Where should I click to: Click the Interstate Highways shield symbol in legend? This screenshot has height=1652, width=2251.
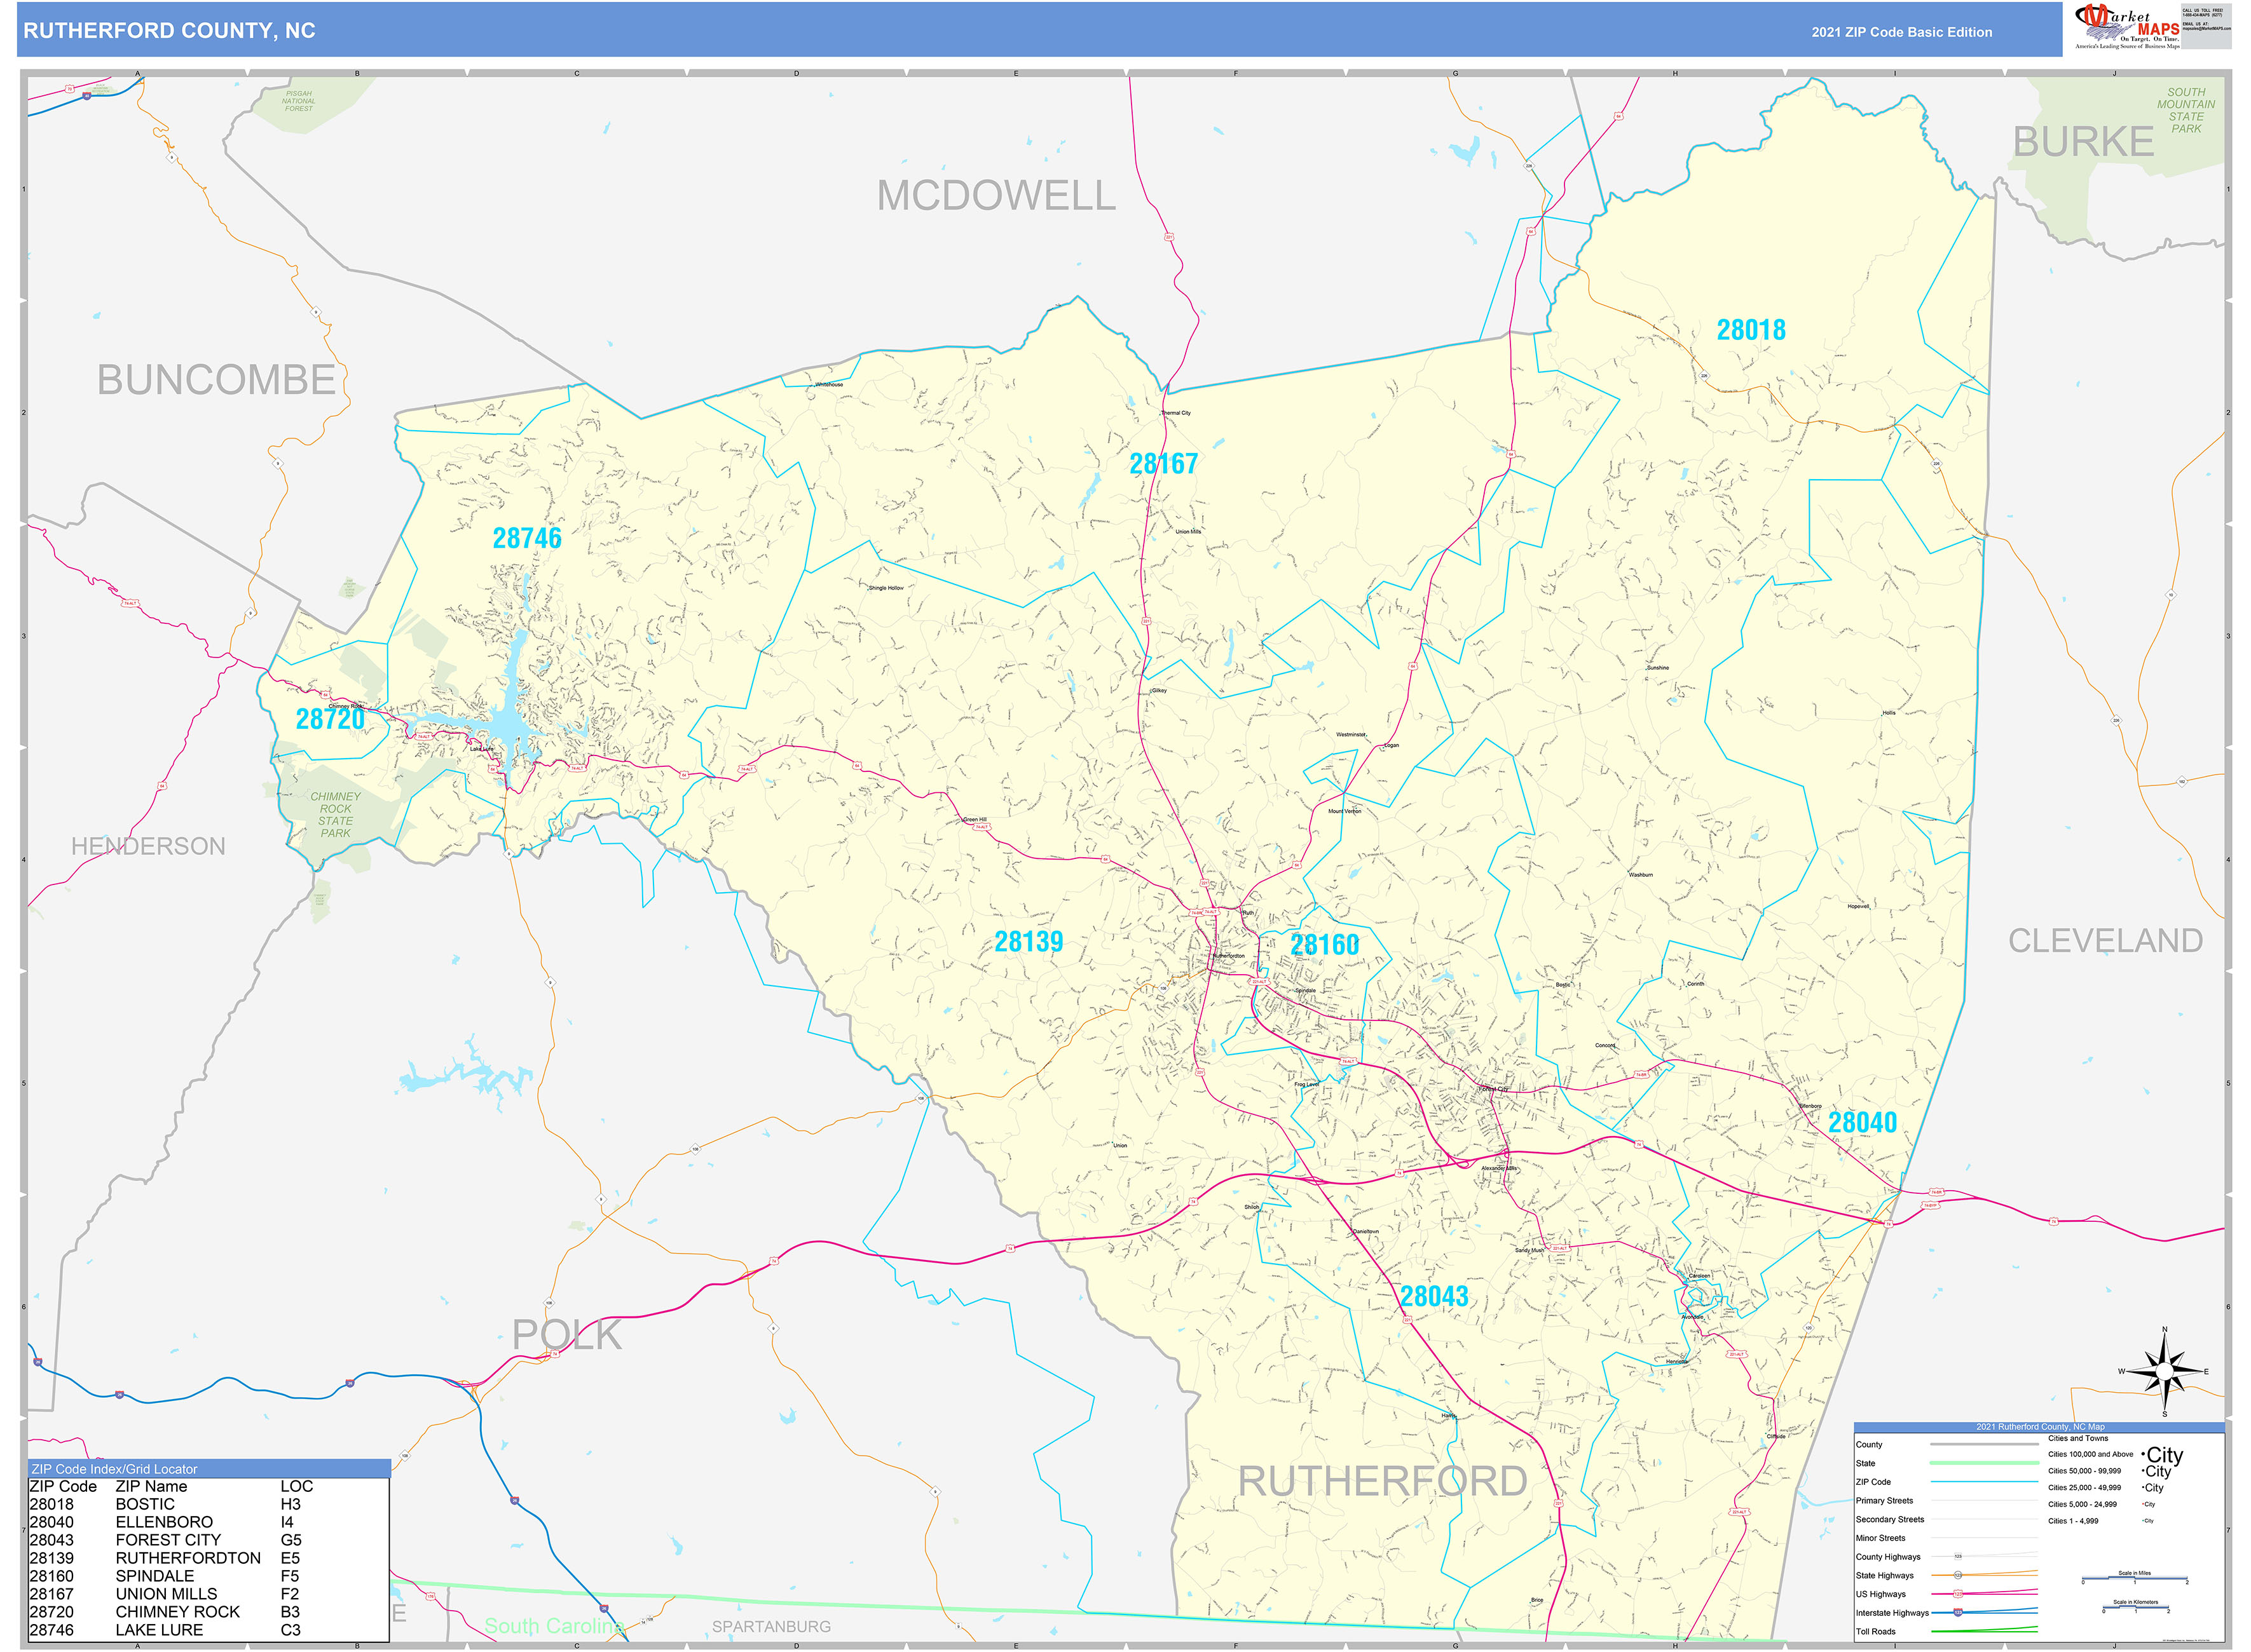pyautogui.click(x=1959, y=1611)
